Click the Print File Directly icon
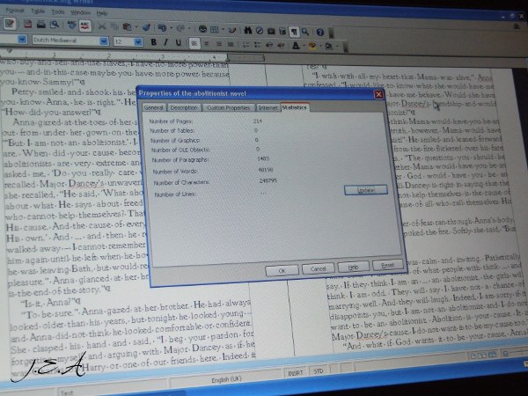The image size is (528, 396). 41,24
